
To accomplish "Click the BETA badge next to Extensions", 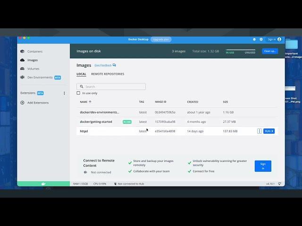I will click(x=40, y=93).
